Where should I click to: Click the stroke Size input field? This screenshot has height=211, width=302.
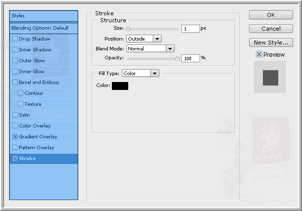point(190,29)
